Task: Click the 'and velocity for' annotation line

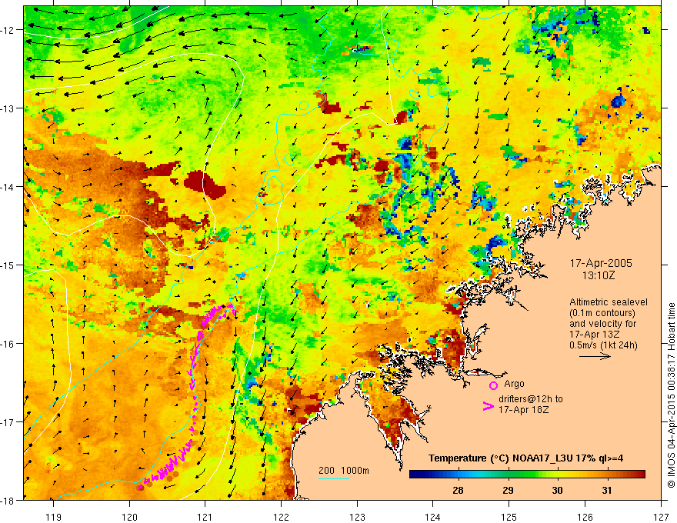Action: pyautogui.click(x=602, y=324)
